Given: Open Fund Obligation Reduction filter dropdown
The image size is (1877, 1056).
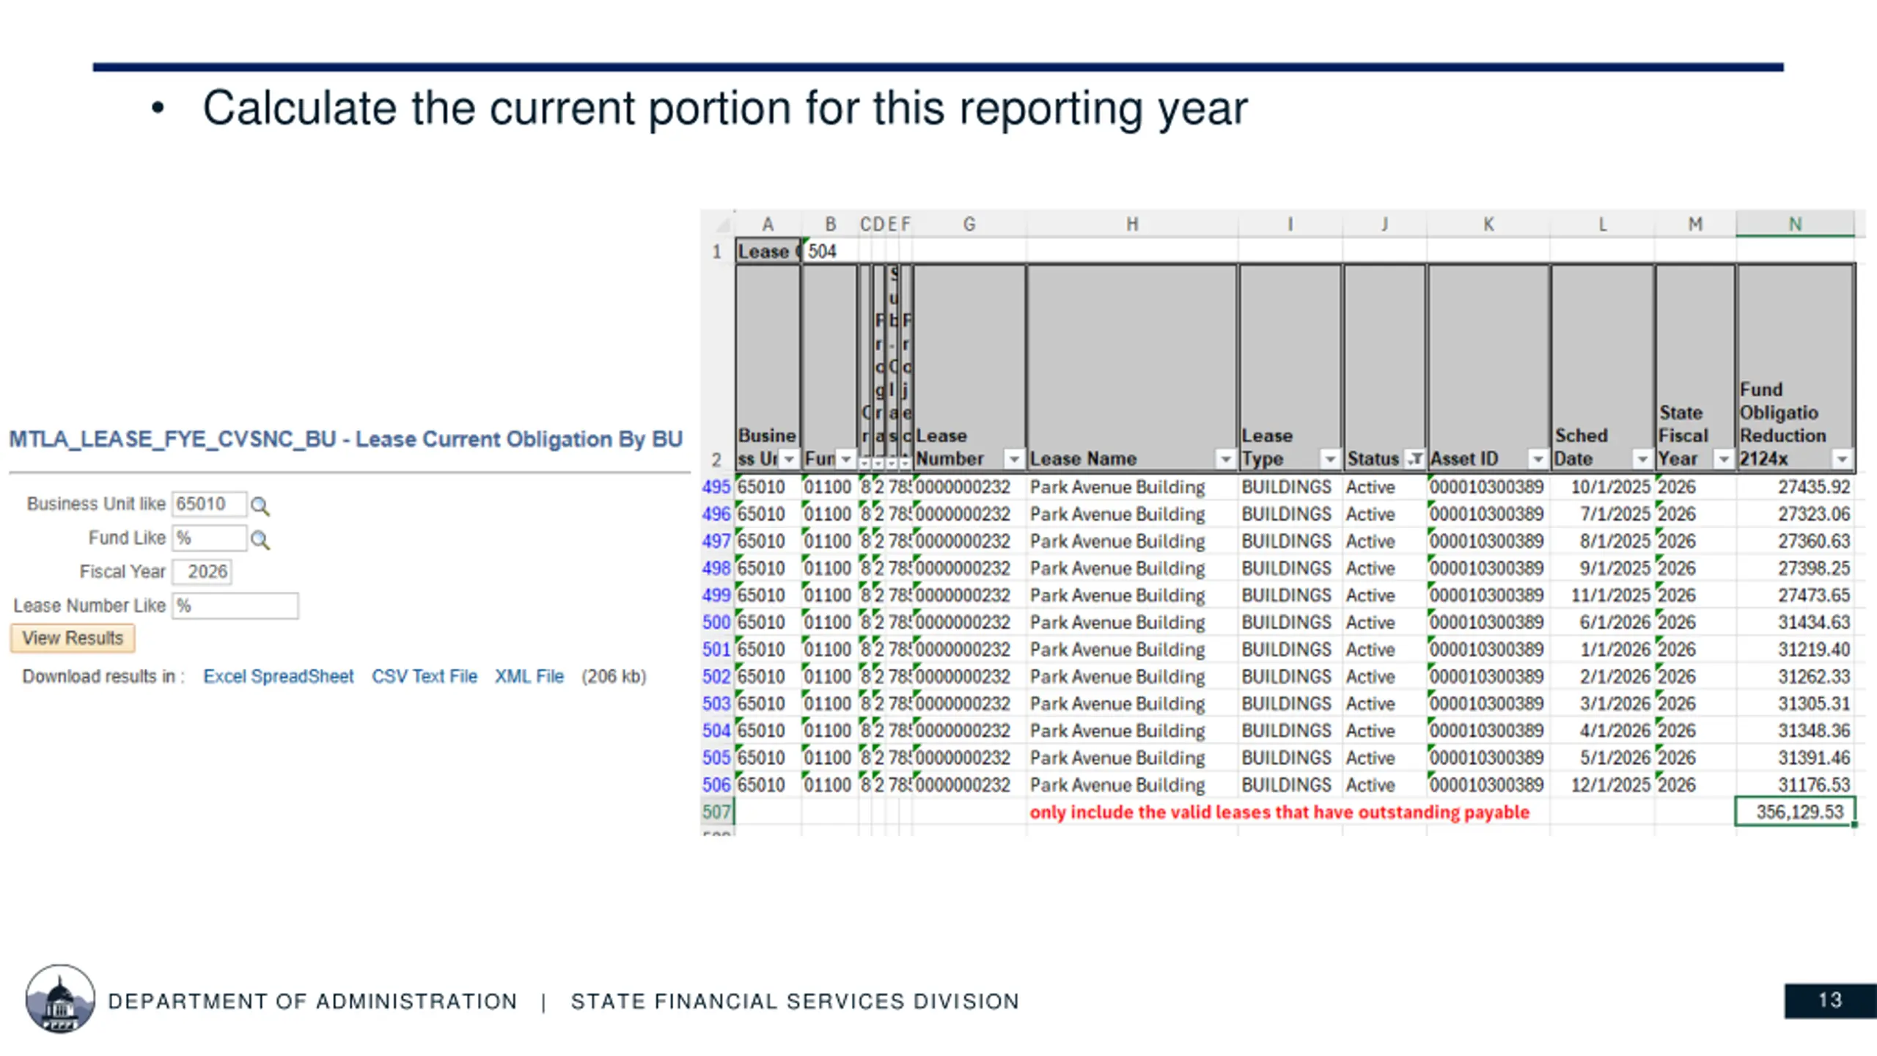Looking at the screenshot, I should pos(1842,459).
